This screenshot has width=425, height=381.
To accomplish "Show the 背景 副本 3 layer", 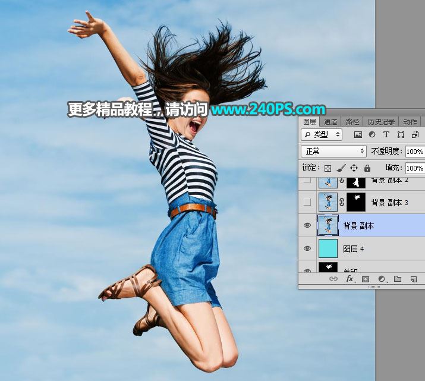I will tap(307, 202).
